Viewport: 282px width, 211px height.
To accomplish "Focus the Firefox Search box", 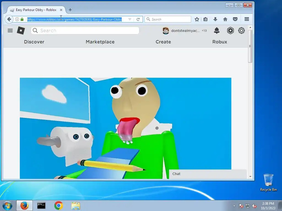I will [x=168, y=19].
